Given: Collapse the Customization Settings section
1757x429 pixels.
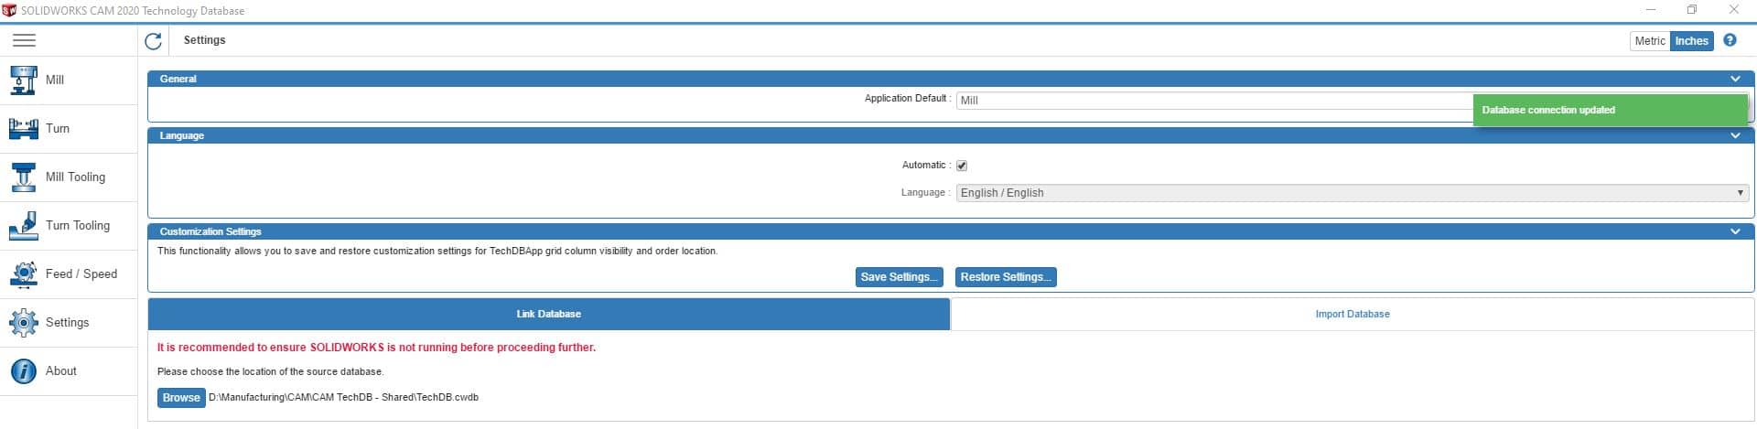Looking at the screenshot, I should tap(1735, 231).
